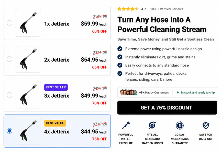Viewport: 221px width, 152px height.
Task: Click the GET A 75% DISCOUNT button
Action: tap(167, 108)
